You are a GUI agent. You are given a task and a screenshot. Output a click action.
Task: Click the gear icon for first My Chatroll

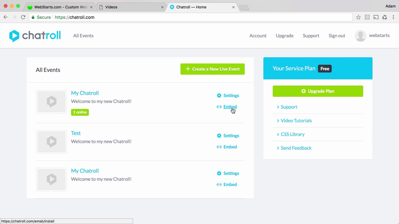[x=219, y=96]
